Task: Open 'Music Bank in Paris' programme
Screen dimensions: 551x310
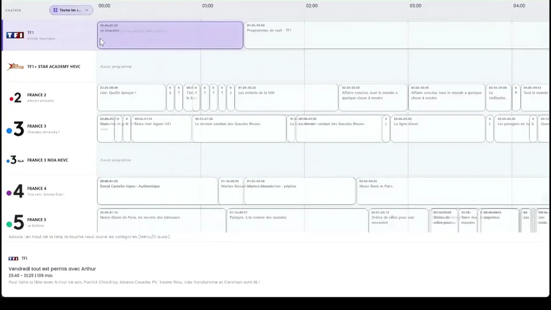Action: 453,191
